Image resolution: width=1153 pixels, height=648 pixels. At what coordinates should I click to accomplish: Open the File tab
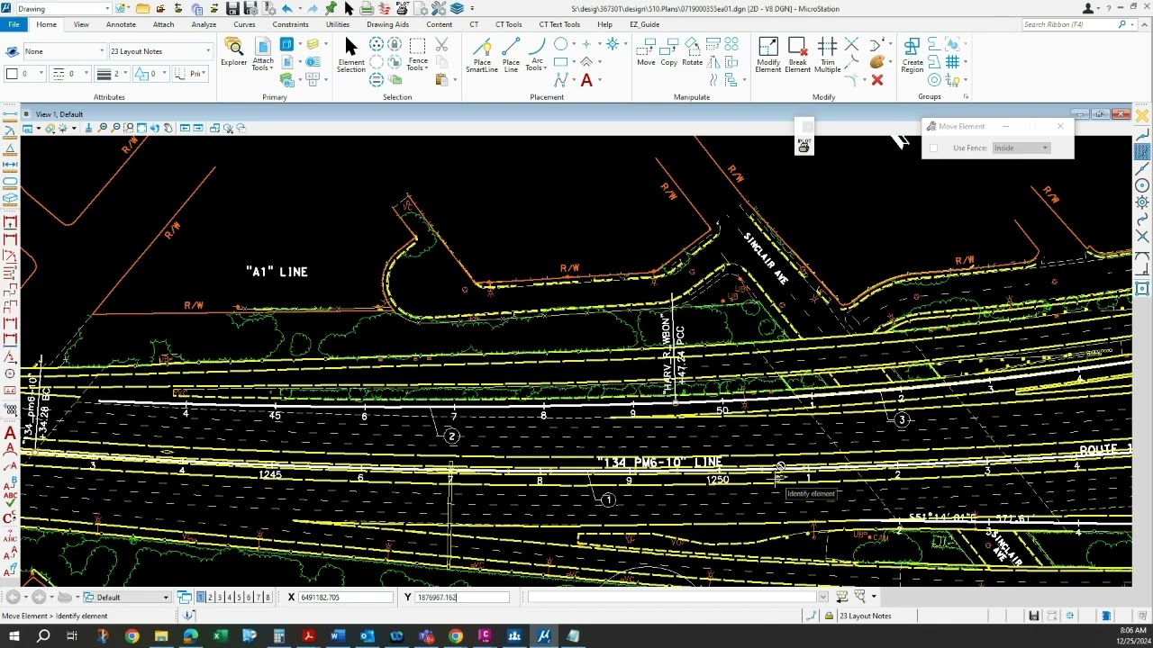tap(14, 24)
